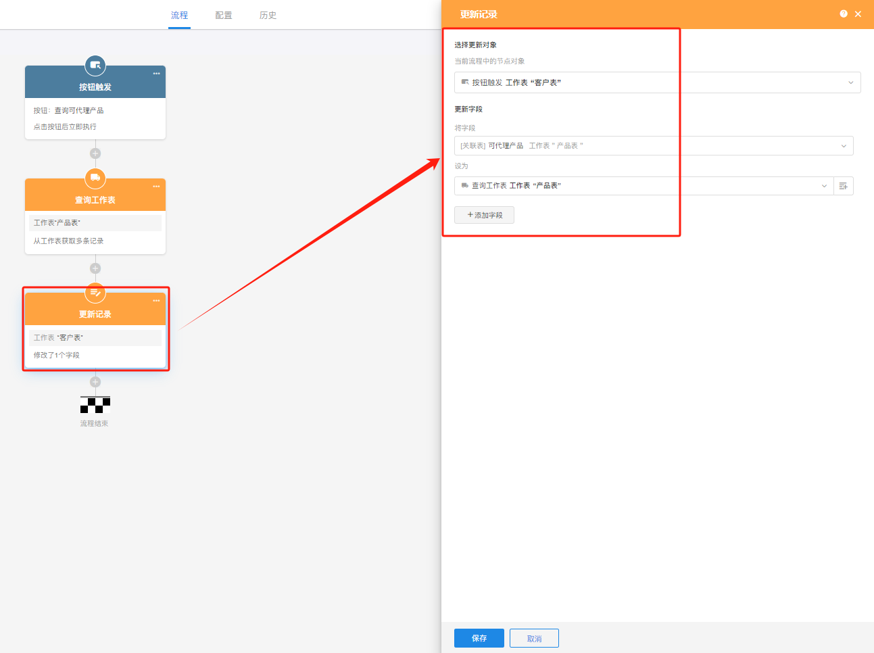Switch to the 配置 tab
Image resolution: width=874 pixels, height=653 pixels.
click(x=224, y=15)
